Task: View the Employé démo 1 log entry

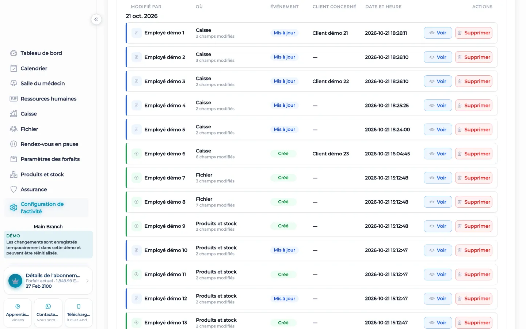Action: (438, 33)
